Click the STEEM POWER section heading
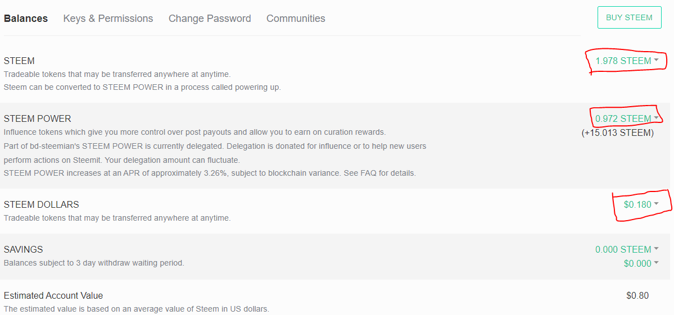Viewport: 674px width, 315px height. [x=38, y=118]
